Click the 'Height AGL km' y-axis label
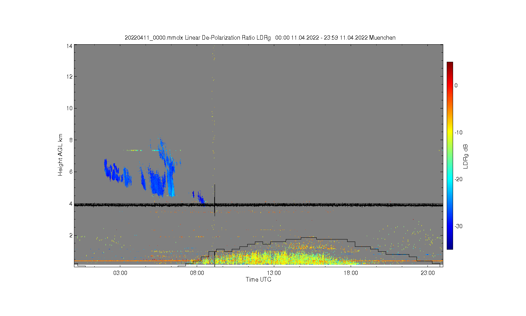This screenshot has height=316, width=526. click(60, 155)
